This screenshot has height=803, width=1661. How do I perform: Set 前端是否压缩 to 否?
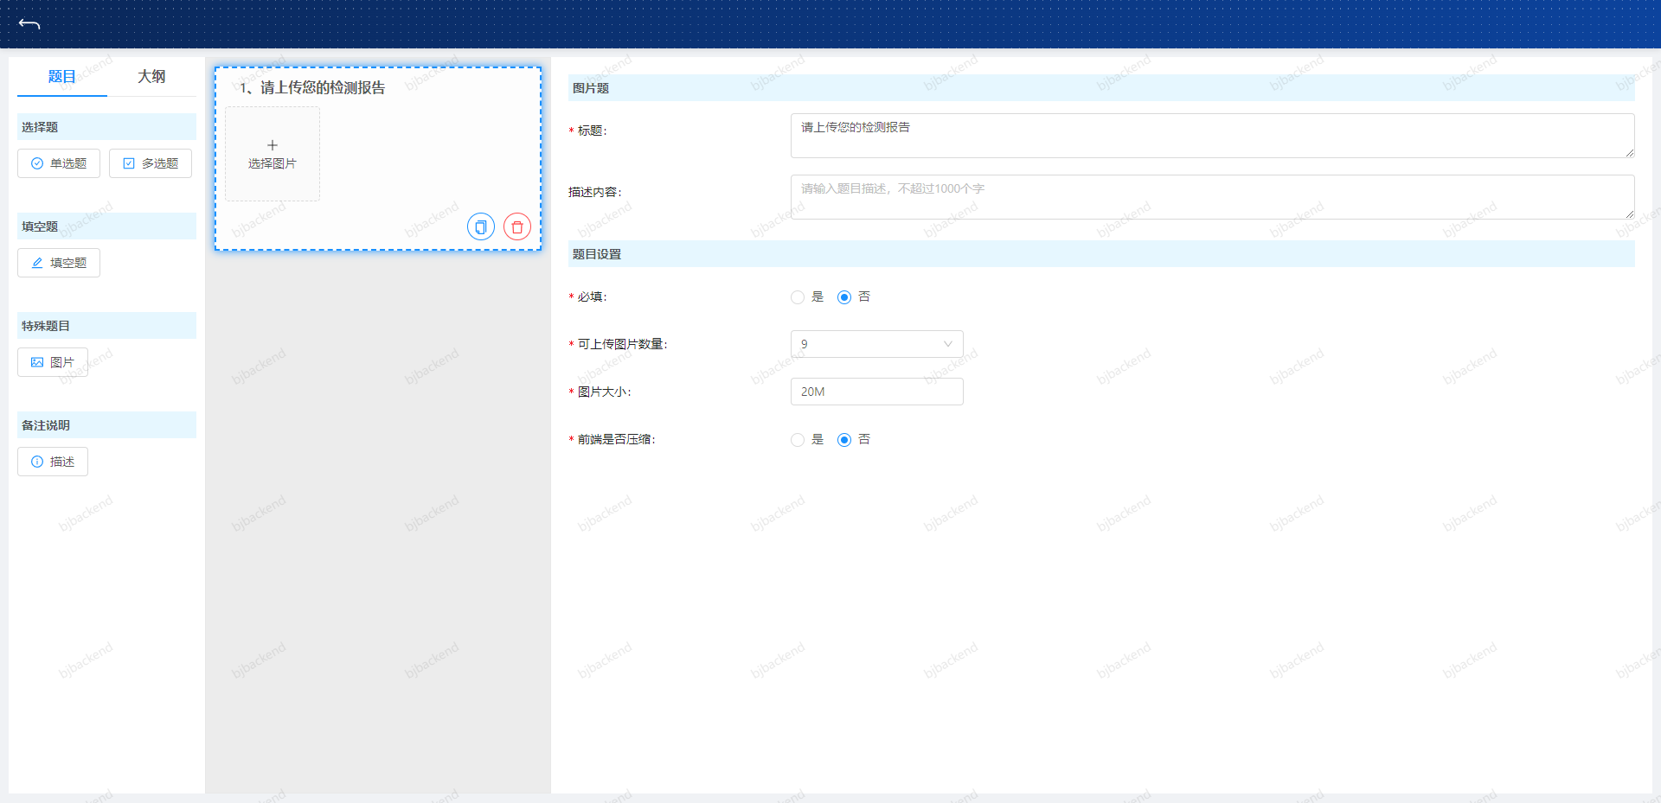point(844,440)
